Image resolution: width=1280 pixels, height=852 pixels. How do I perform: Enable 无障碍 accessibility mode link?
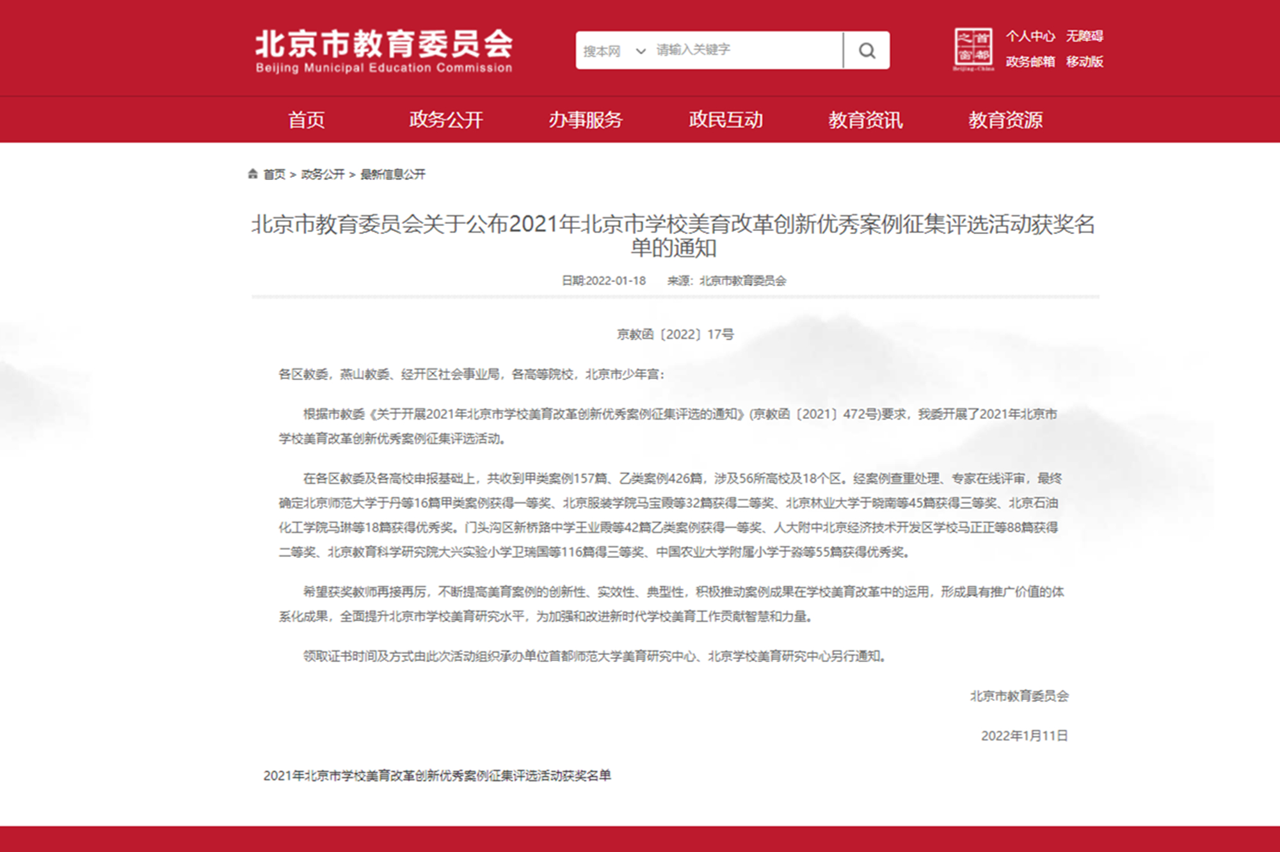[x=1084, y=36]
